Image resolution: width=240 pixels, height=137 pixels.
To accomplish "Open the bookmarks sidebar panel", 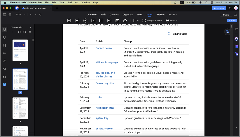I will click(x=4, y=45).
